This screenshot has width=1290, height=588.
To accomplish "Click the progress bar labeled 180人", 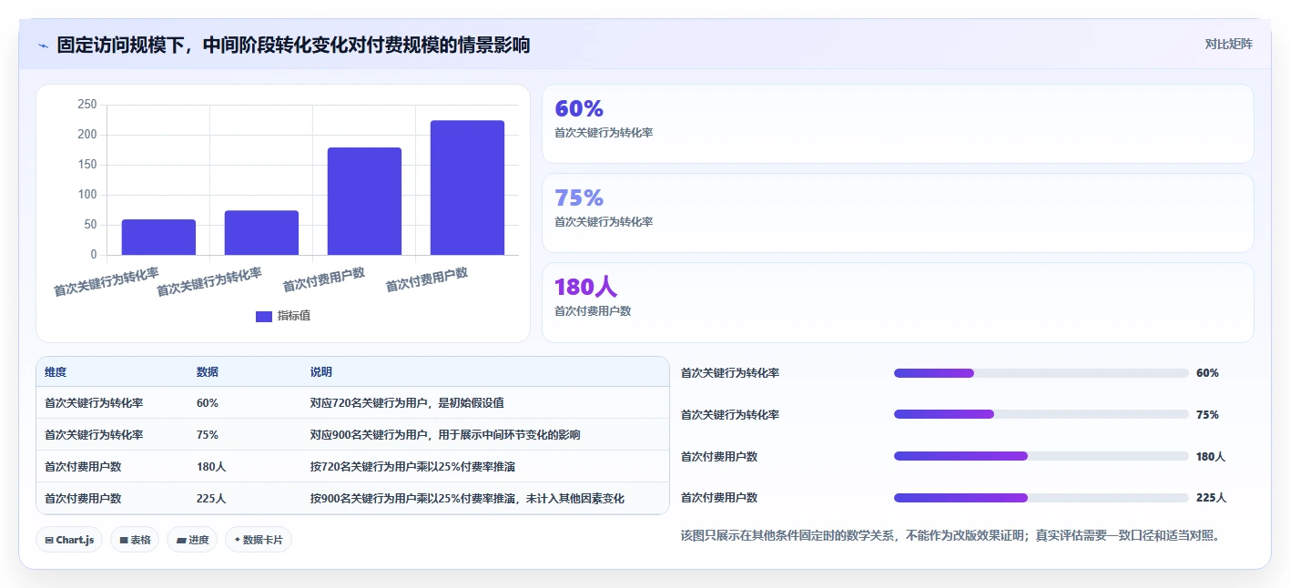I will tap(1041, 456).
